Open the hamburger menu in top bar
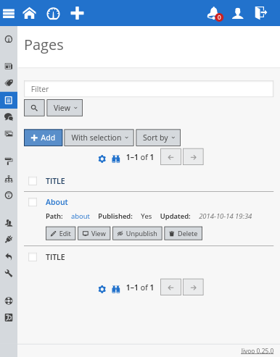 pyautogui.click(x=9, y=13)
